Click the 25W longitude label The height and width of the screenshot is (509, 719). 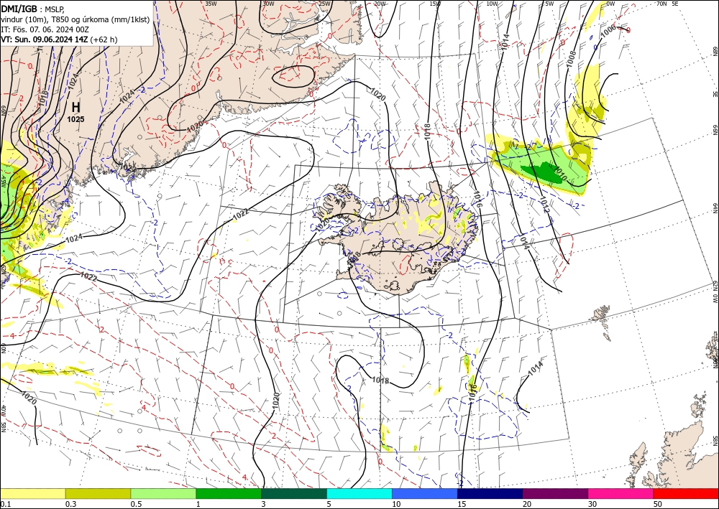[325, 4]
